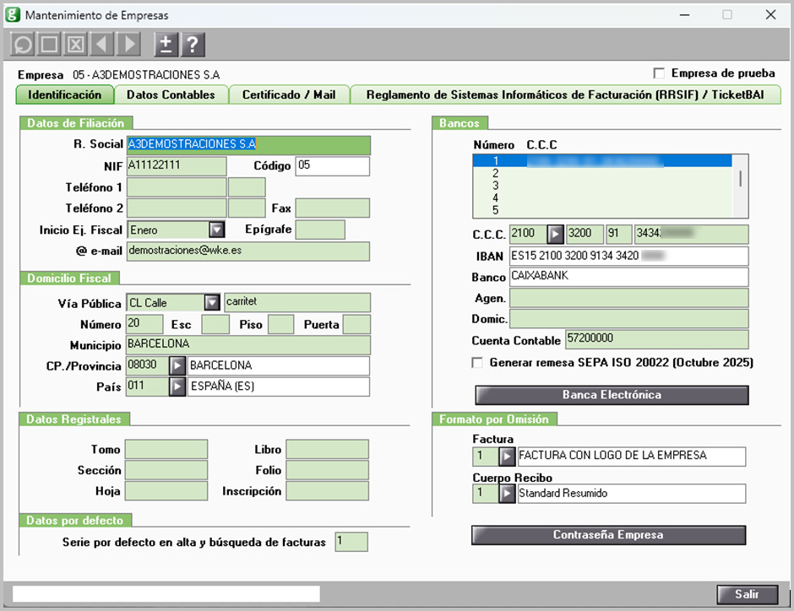Focus the Banco field showing CAIXABANK
This screenshot has width=794, height=611.
pyautogui.click(x=629, y=277)
